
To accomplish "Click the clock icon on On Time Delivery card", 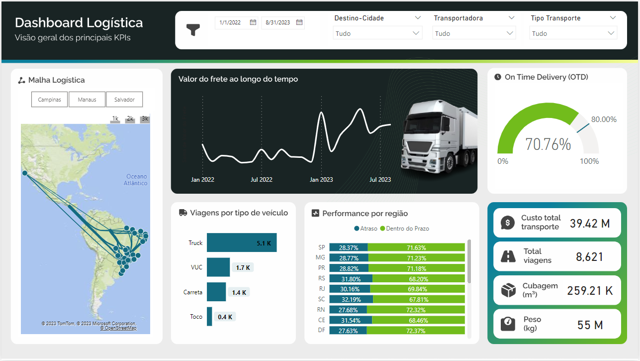I will tap(498, 77).
